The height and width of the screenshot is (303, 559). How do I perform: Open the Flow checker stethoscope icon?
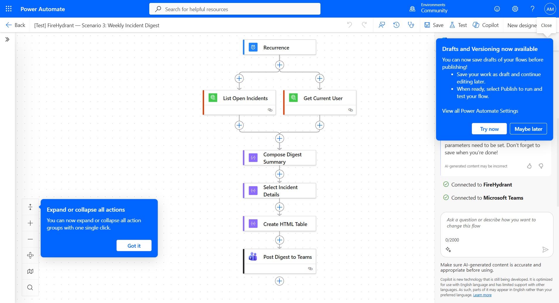[411, 25]
